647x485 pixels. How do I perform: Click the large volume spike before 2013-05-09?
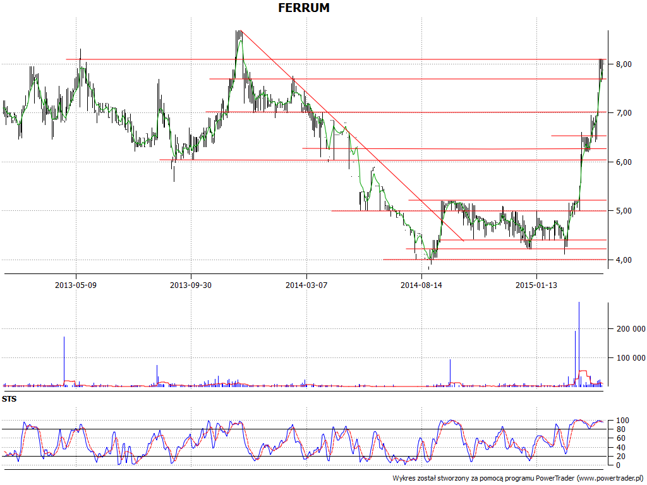coord(64,361)
